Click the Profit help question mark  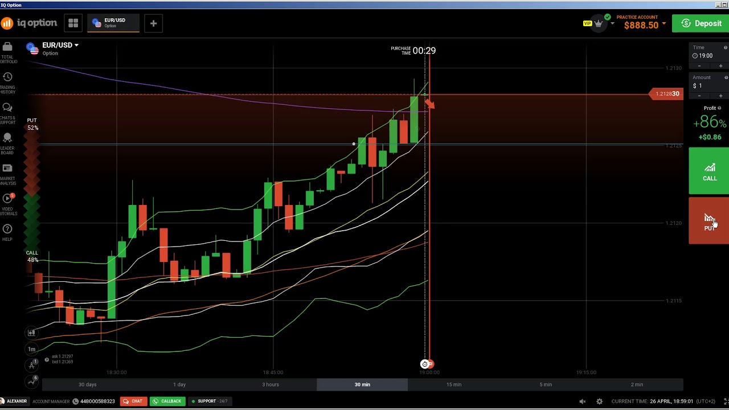(x=719, y=108)
